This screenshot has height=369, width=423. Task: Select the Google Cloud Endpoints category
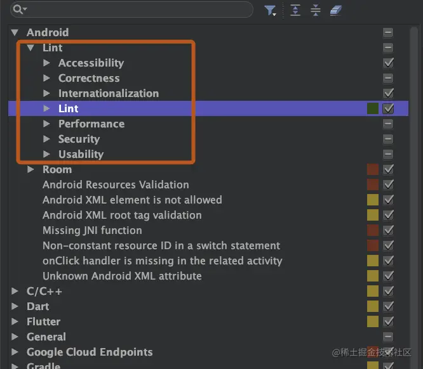[90, 352]
